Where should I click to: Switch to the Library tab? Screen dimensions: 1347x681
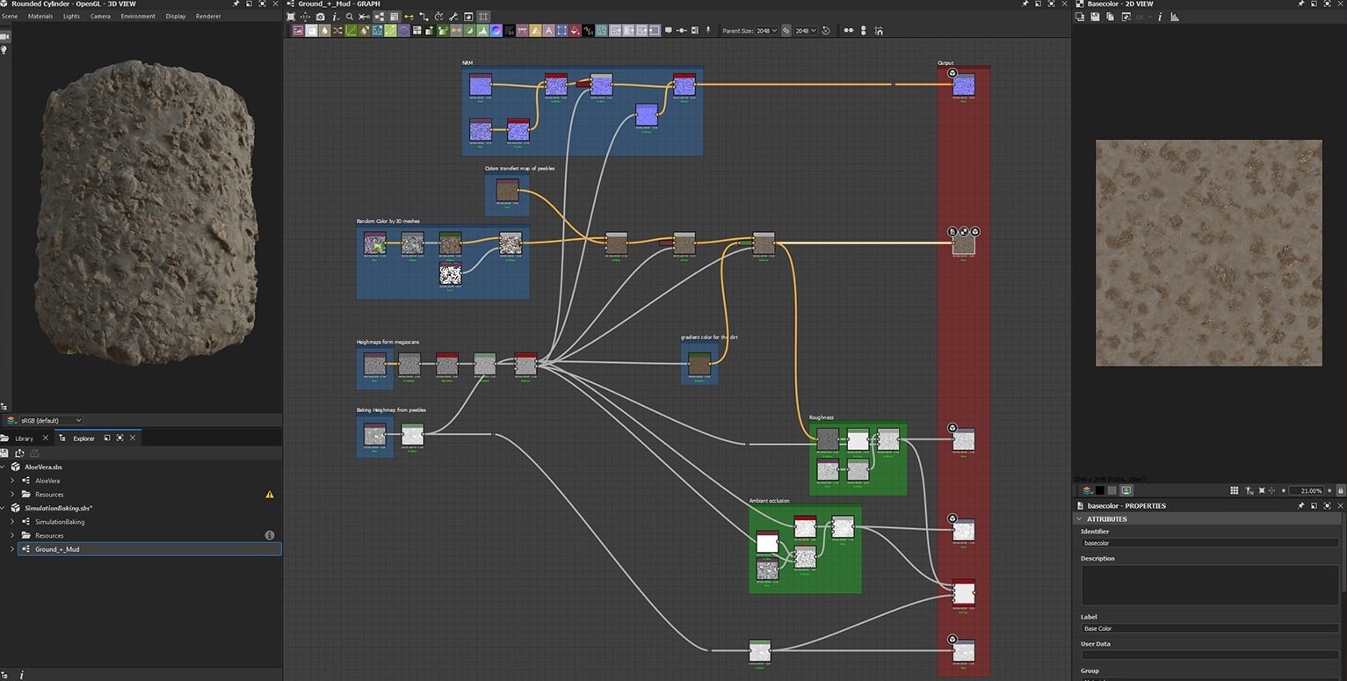(24, 438)
